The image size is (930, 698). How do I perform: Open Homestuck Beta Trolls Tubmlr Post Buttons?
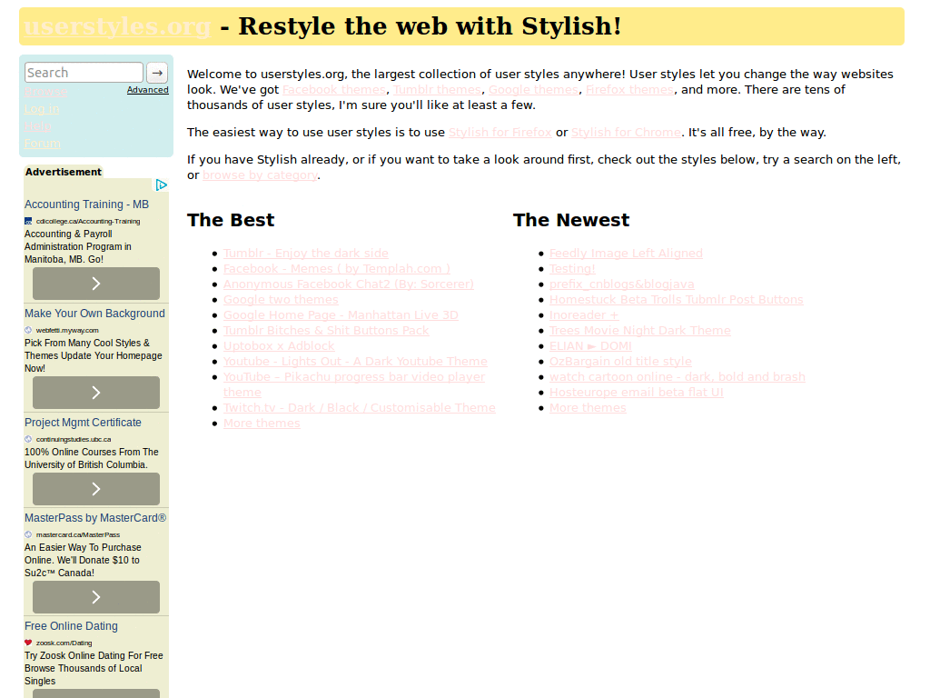point(676,300)
